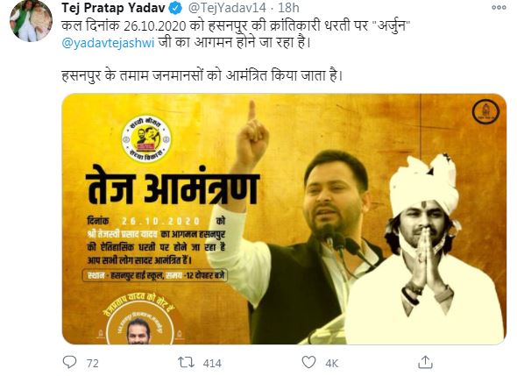Click the 72 replies count

93,363
